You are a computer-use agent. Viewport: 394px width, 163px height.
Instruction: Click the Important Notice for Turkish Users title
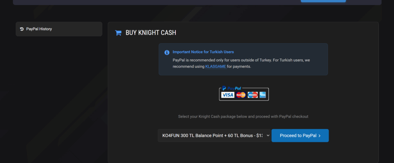click(x=203, y=52)
